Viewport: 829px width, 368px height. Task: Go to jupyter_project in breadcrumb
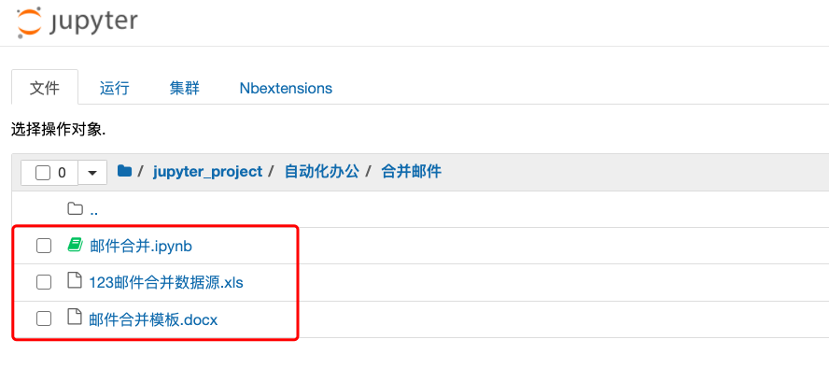point(208,172)
